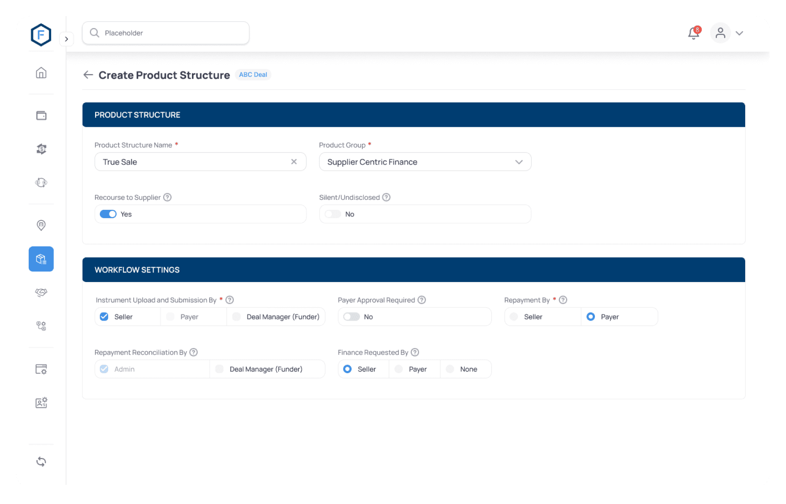This screenshot has width=786, height=504.
Task: Open the location pin sidebar icon
Action: [x=41, y=225]
